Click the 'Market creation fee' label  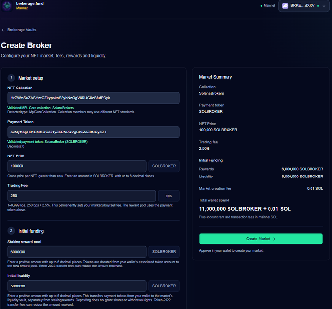(x=215, y=189)
